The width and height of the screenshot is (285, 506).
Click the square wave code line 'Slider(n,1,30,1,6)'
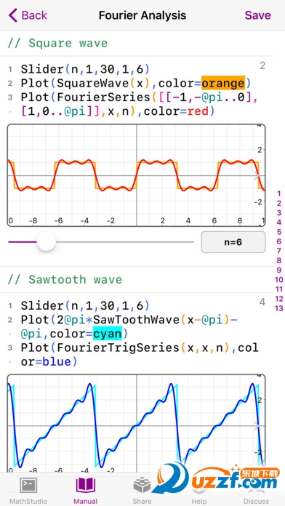click(x=85, y=69)
